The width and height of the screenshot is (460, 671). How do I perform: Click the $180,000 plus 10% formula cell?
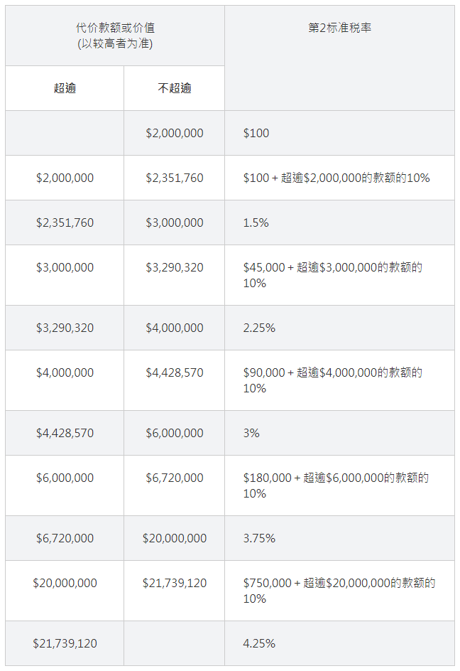pyautogui.click(x=339, y=485)
